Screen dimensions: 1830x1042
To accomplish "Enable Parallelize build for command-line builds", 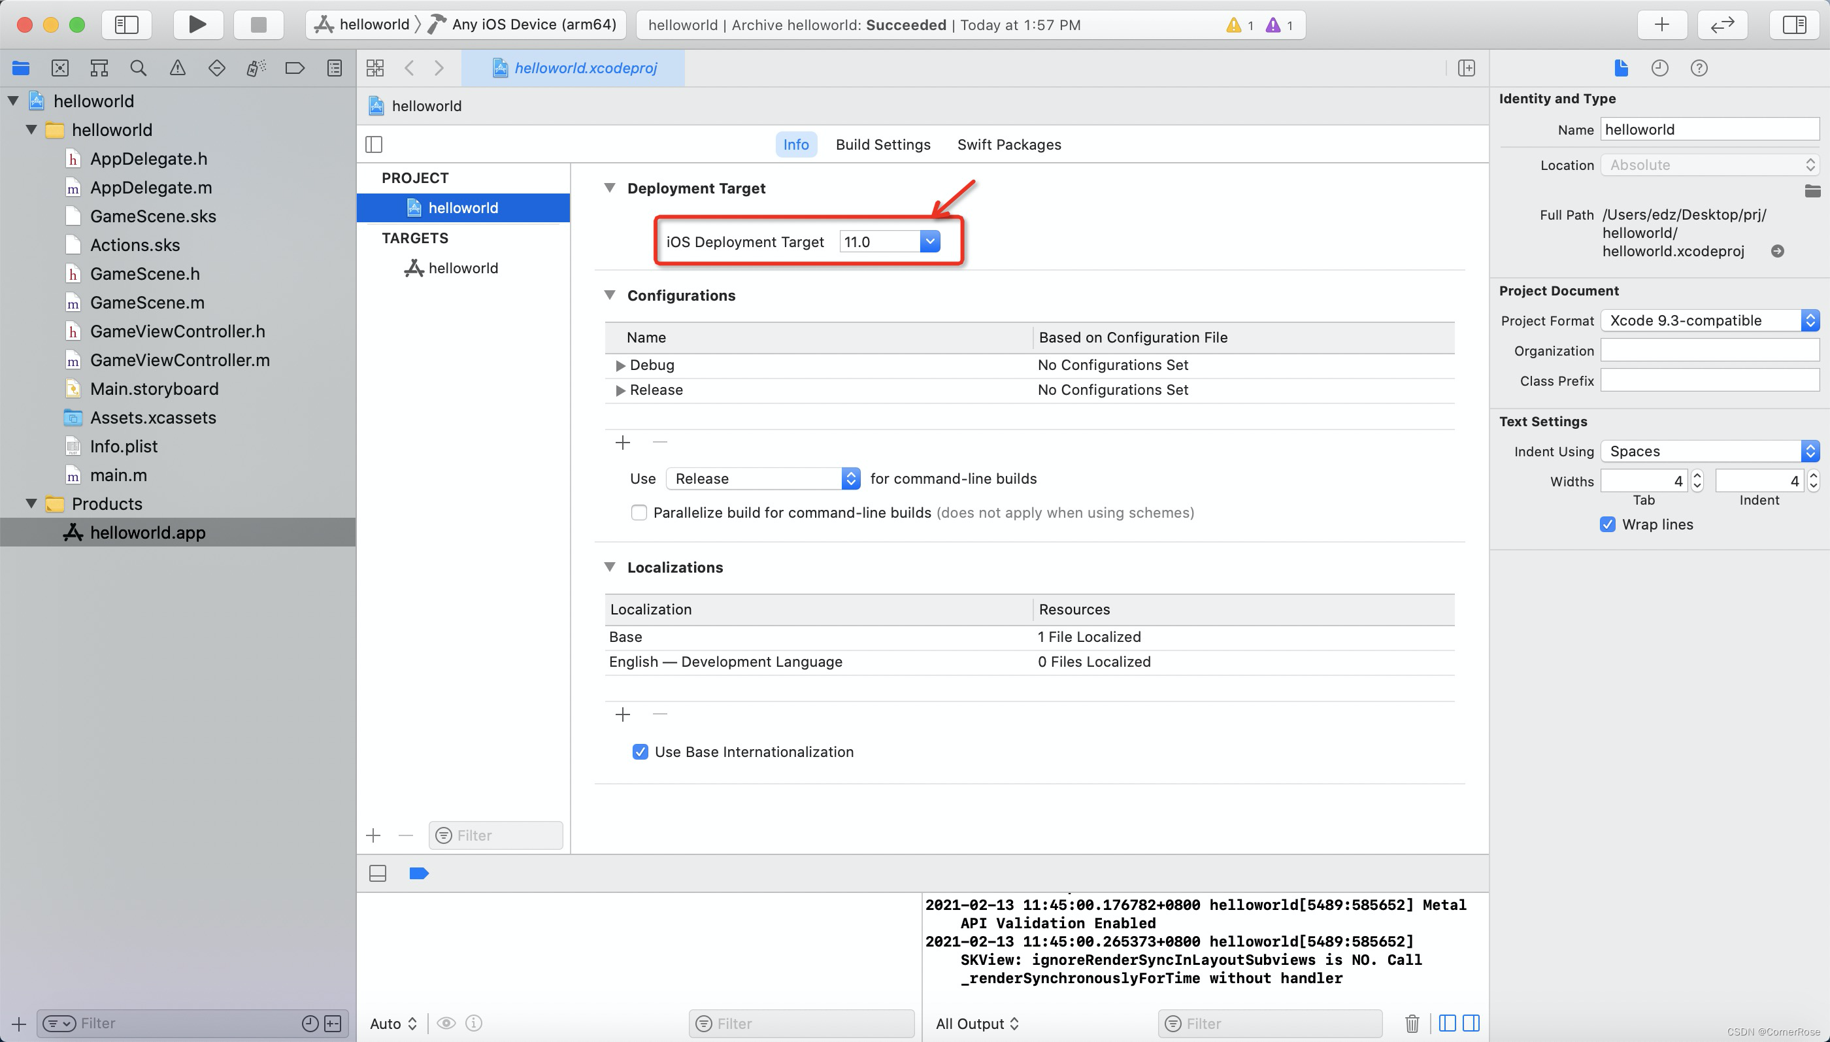I will tap(639, 513).
